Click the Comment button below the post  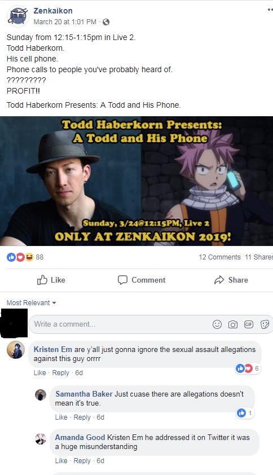(142, 280)
